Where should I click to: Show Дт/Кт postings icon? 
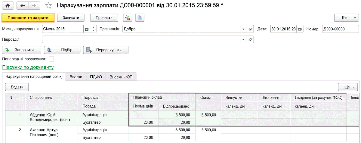pyautogui.click(x=128, y=18)
